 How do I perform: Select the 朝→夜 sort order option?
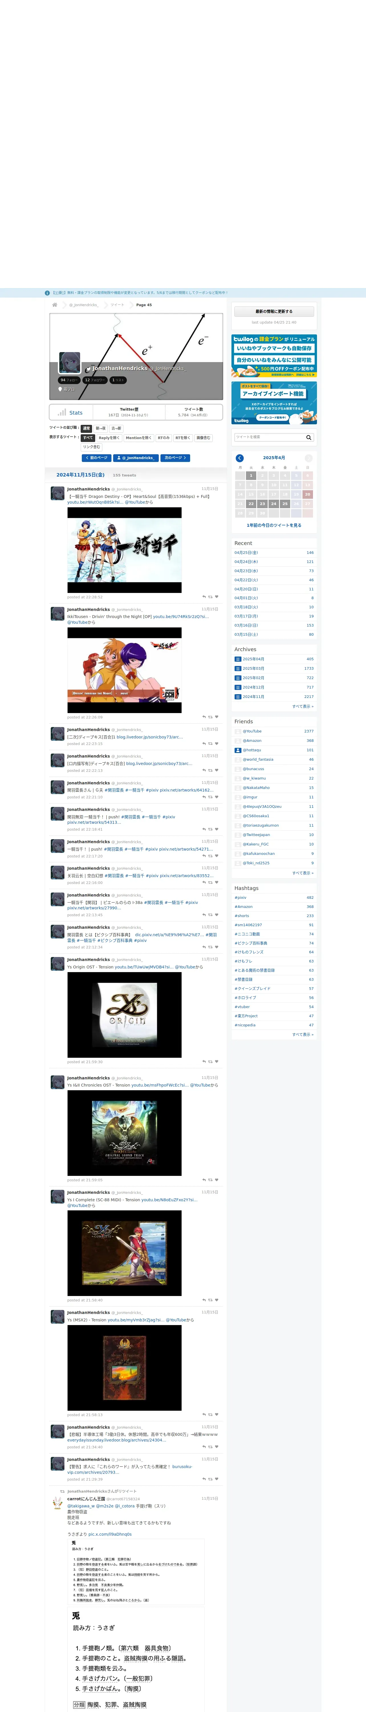pos(100,429)
